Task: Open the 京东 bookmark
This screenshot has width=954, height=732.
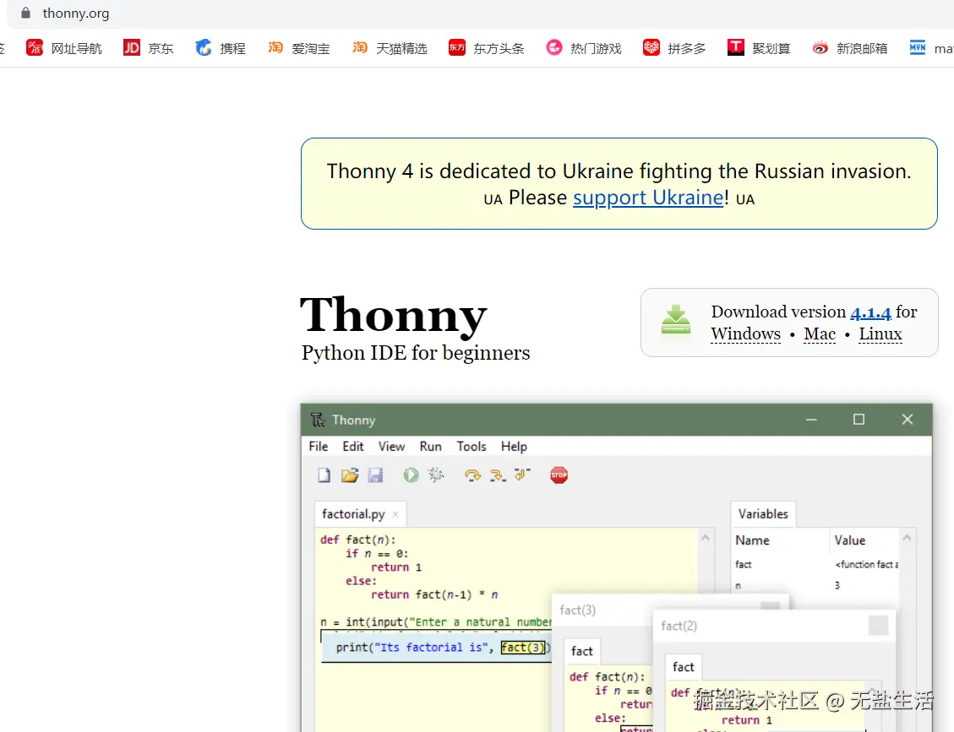Action: 148,48
